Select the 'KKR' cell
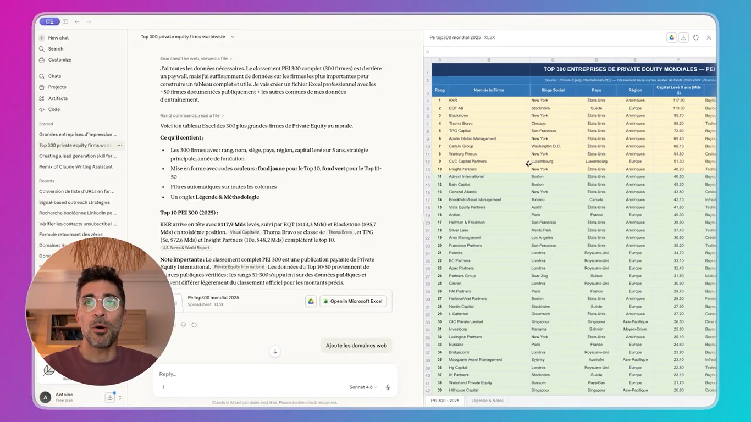The image size is (751, 422). coord(489,101)
